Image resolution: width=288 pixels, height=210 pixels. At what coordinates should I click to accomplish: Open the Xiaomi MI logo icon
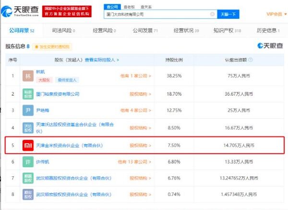(28, 146)
